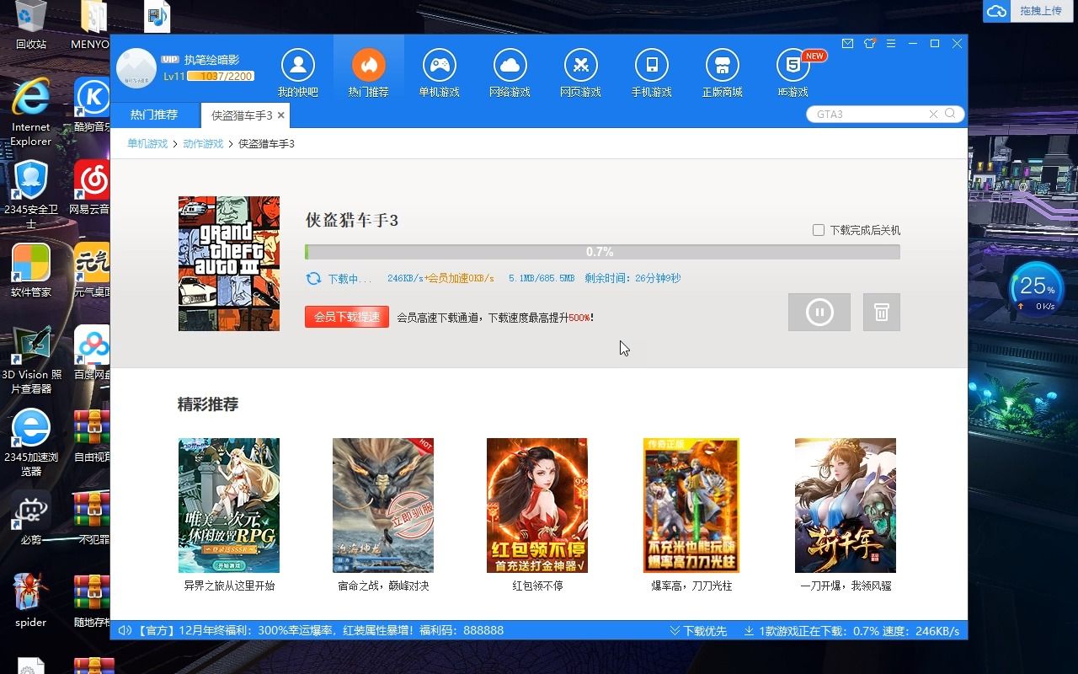Click the search magnifier icon
Image resolution: width=1078 pixels, height=674 pixels.
pyautogui.click(x=951, y=114)
